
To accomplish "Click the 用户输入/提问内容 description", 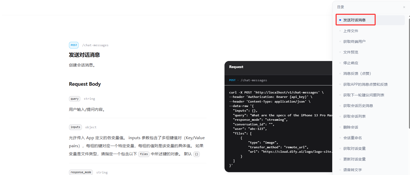I will (x=87, y=110).
